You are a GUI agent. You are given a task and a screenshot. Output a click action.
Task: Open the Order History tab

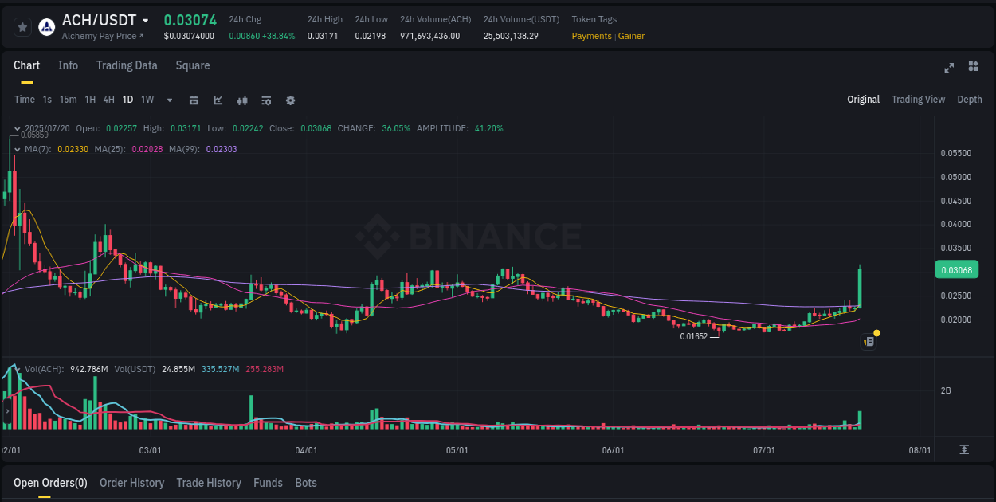131,483
